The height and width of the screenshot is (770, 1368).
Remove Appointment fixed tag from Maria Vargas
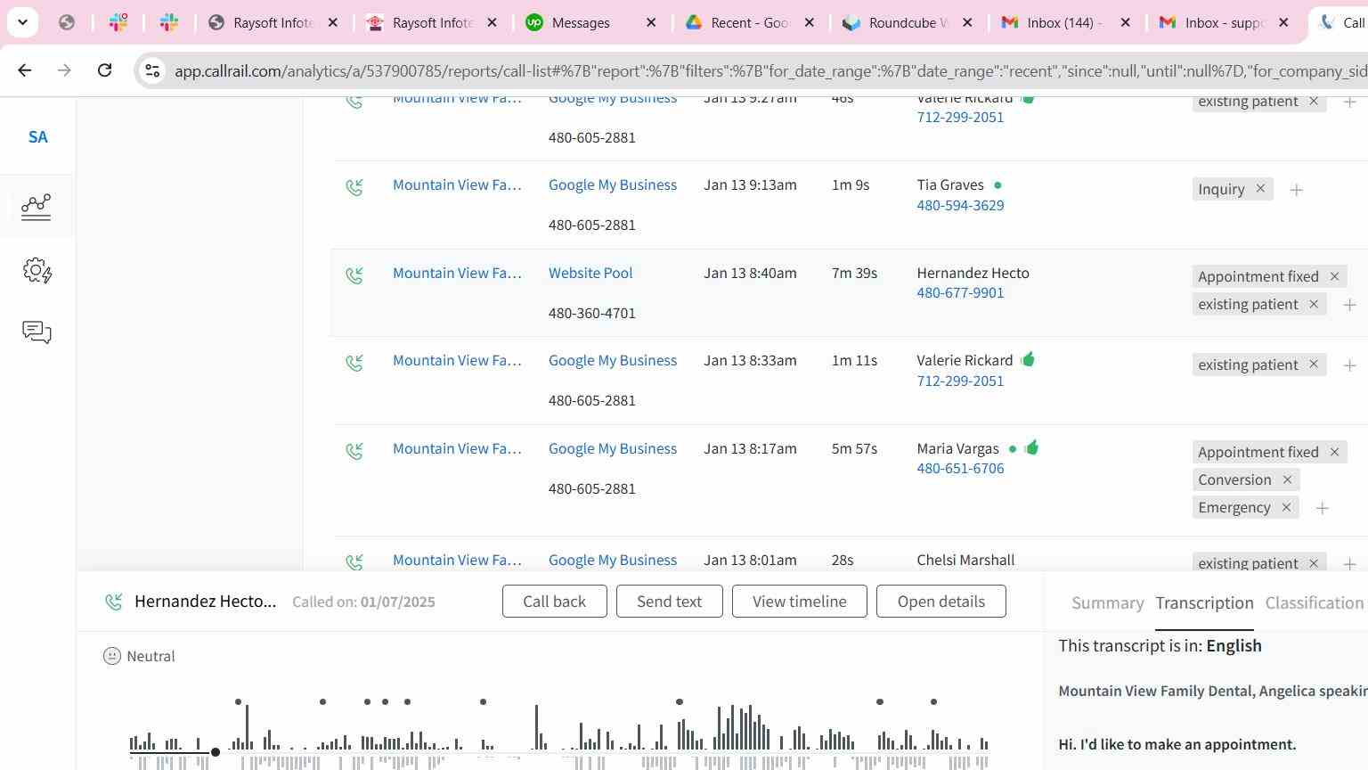[x=1334, y=452]
